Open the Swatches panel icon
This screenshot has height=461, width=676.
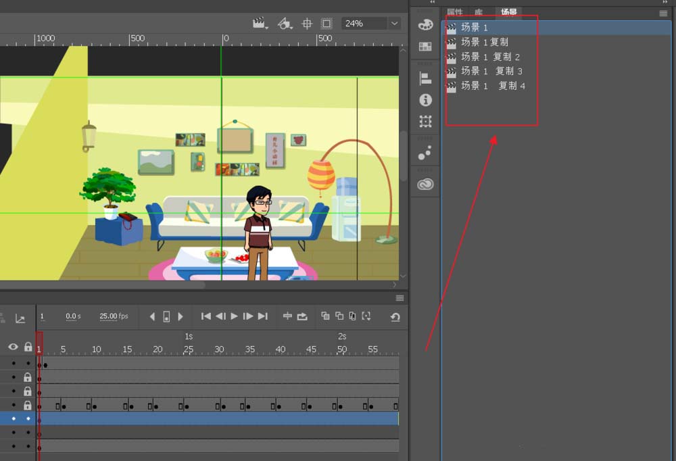pos(425,47)
